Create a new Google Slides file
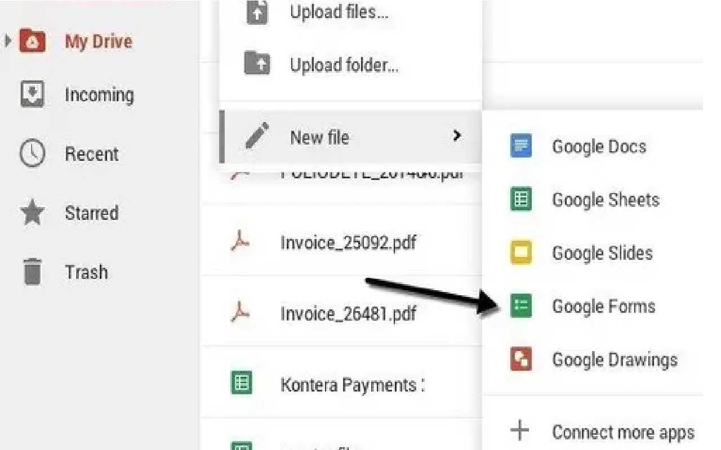The image size is (721, 450). pos(602,253)
